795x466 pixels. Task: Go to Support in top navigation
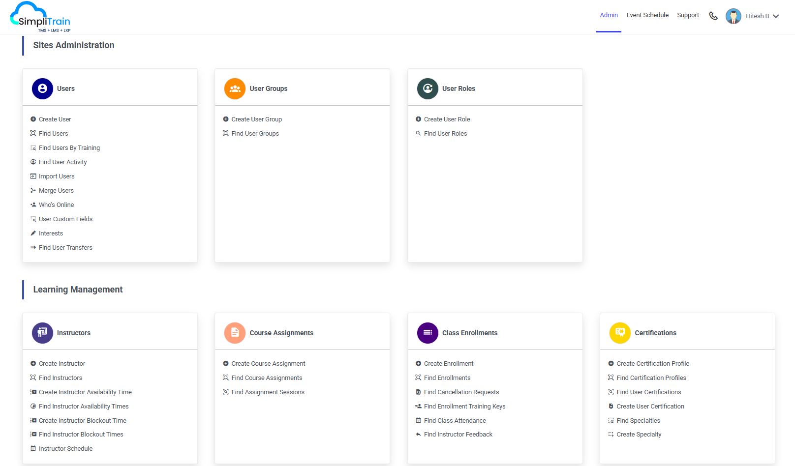coord(688,15)
